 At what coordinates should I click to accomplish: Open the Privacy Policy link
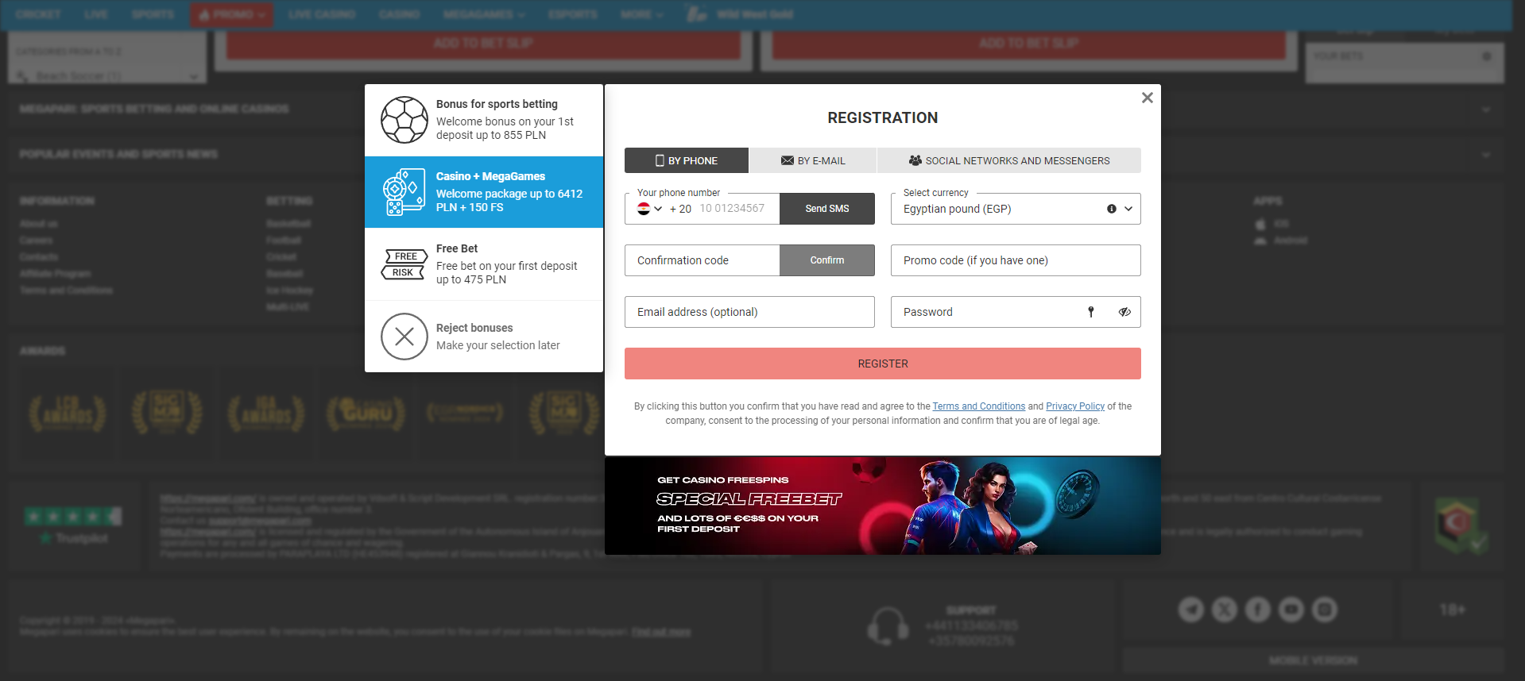coord(1075,406)
